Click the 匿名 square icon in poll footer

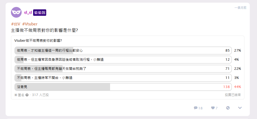point(16,95)
